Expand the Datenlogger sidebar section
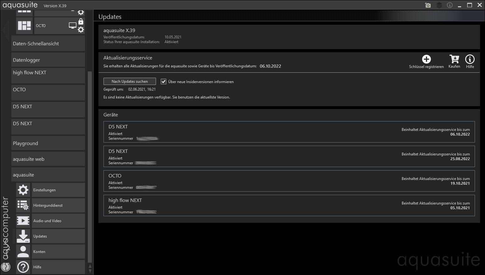The width and height of the screenshot is (485, 275). [48, 60]
